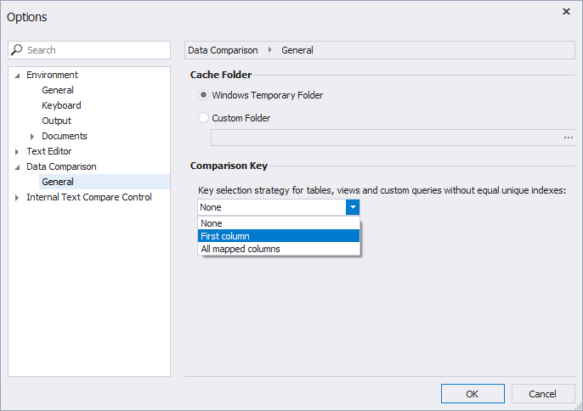Collapse the Environment tree node

point(17,76)
